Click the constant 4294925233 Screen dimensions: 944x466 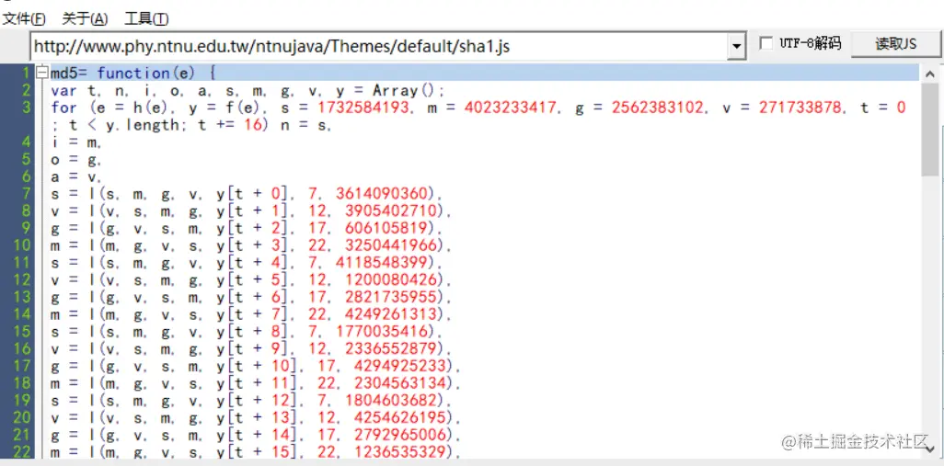(401, 366)
